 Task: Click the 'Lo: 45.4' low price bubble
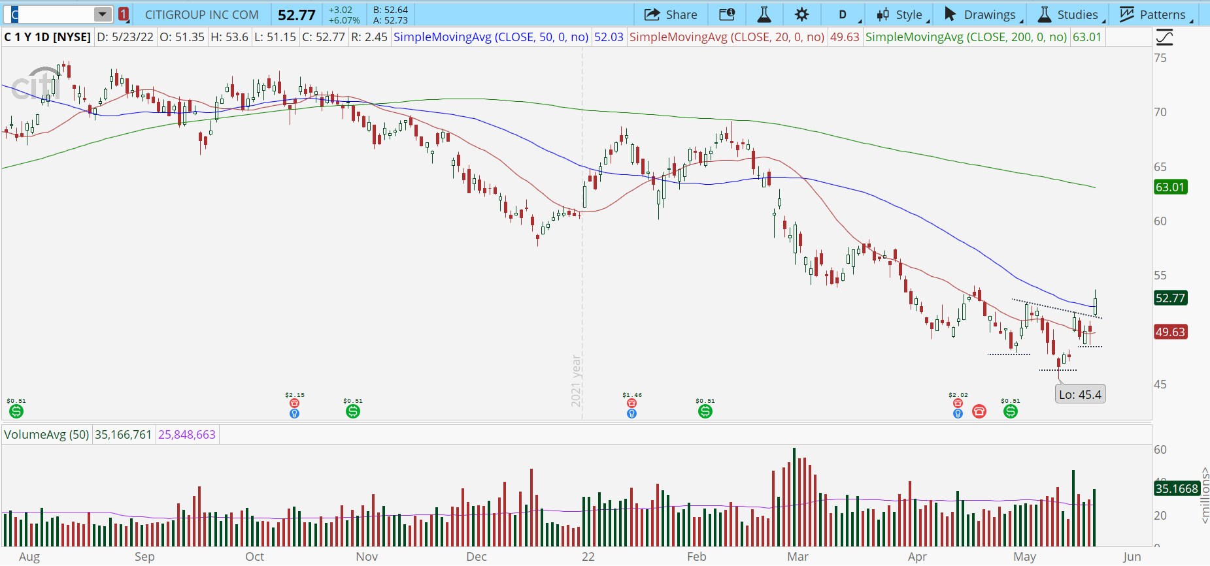[x=1080, y=394]
